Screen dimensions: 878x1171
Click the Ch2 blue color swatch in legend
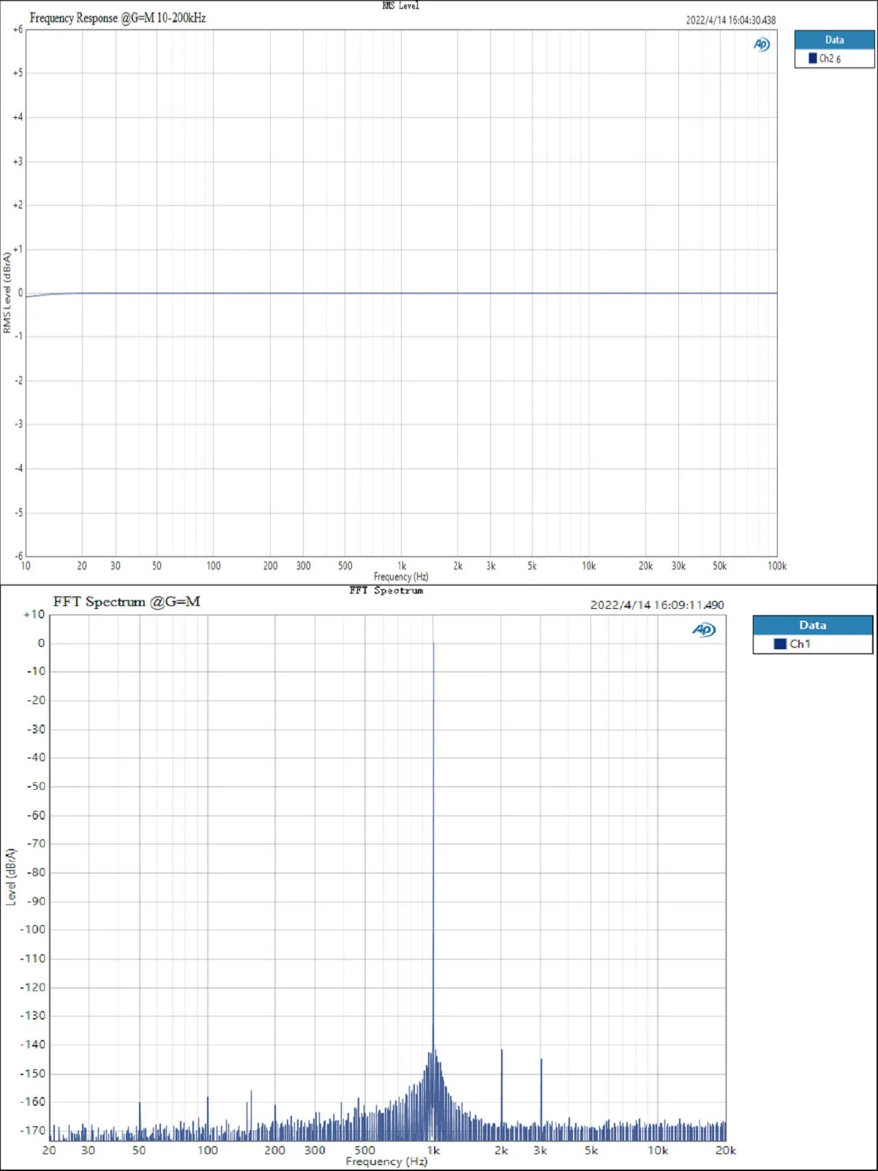click(812, 59)
